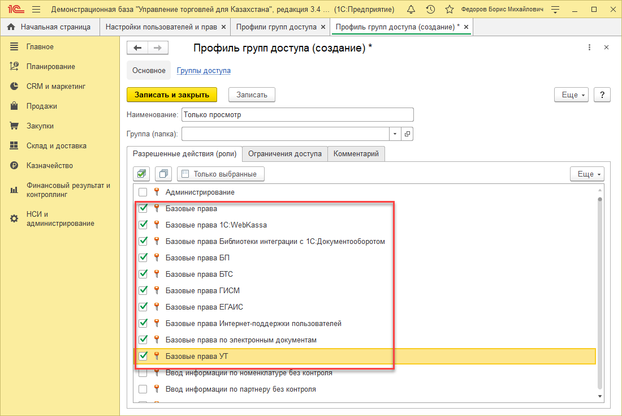Navigate back with the left arrow
The width and height of the screenshot is (622, 416).
pyautogui.click(x=137, y=48)
